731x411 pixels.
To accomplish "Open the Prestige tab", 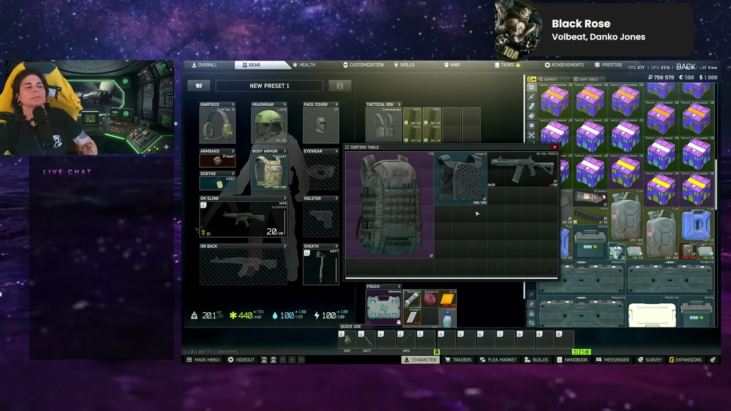I will pyautogui.click(x=608, y=65).
